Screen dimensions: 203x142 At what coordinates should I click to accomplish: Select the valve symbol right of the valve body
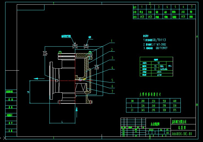click(x=97, y=67)
